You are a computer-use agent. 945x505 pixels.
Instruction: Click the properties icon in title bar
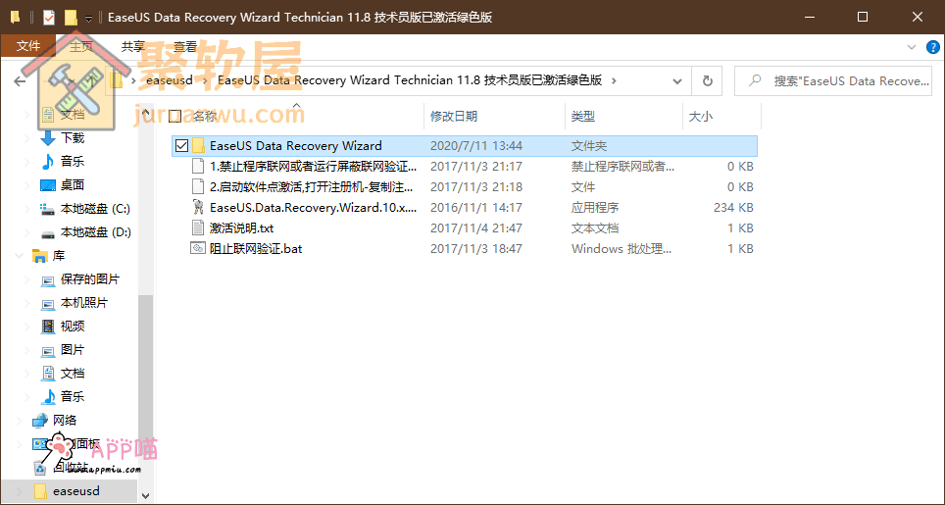(49, 18)
